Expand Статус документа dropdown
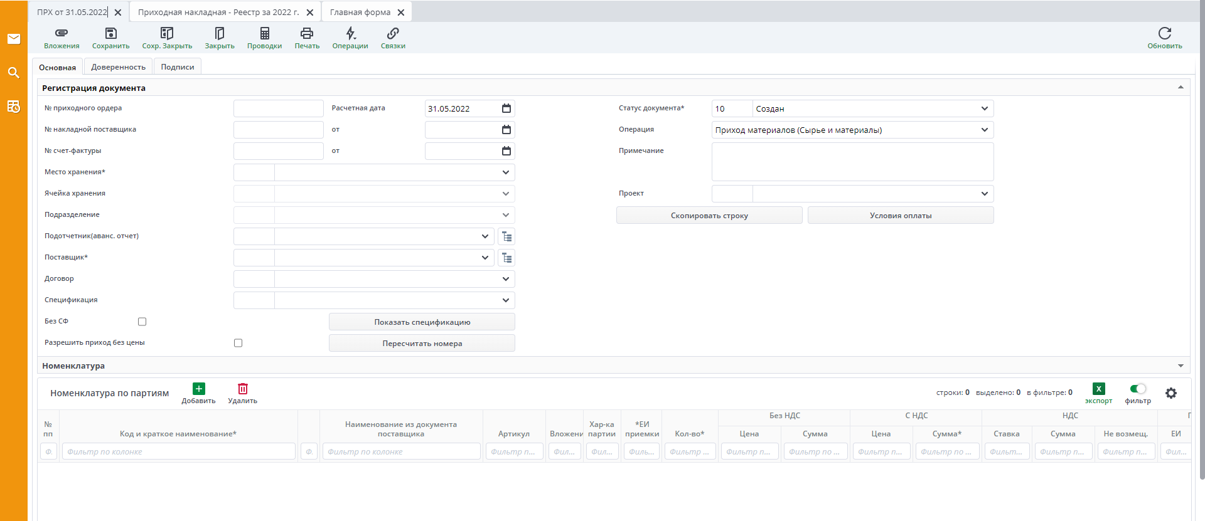The image size is (1205, 521). click(984, 108)
